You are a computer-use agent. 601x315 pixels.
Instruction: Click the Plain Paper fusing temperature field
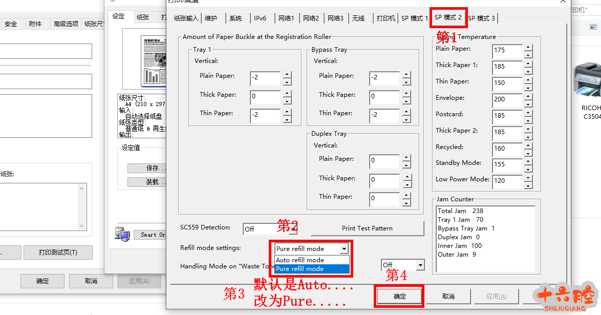coord(507,50)
